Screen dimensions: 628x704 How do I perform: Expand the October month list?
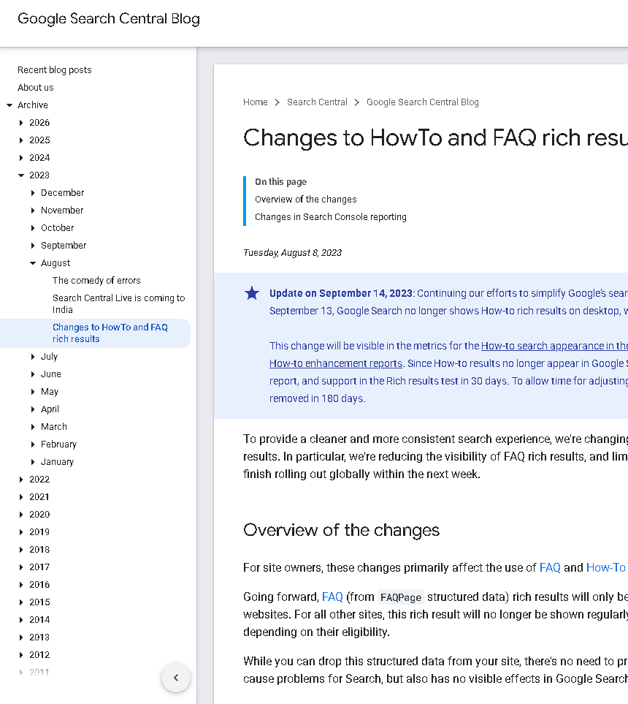33,227
